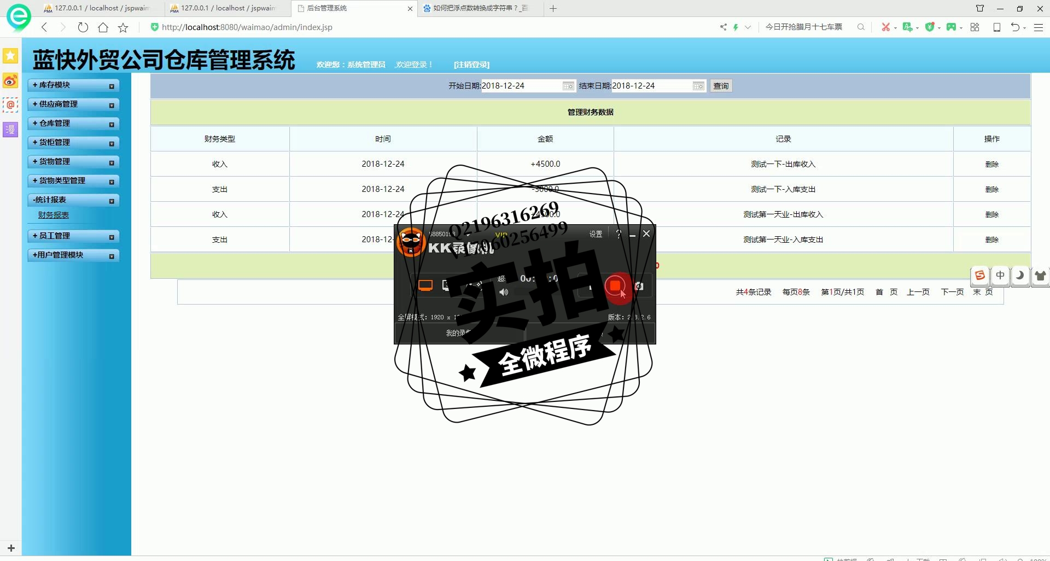Open 我的录像 in KK recorder
The height and width of the screenshot is (561, 1050).
(x=458, y=333)
